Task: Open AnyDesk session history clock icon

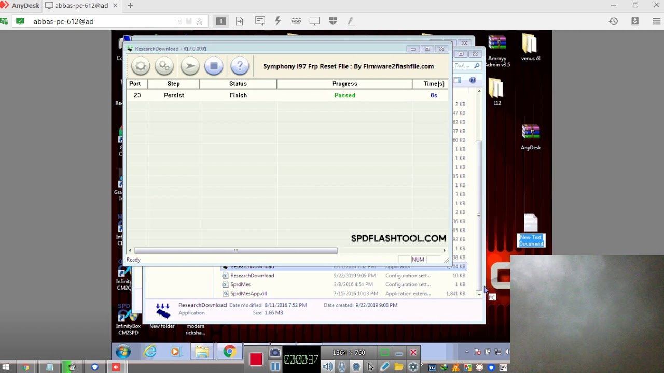Action: point(614,21)
